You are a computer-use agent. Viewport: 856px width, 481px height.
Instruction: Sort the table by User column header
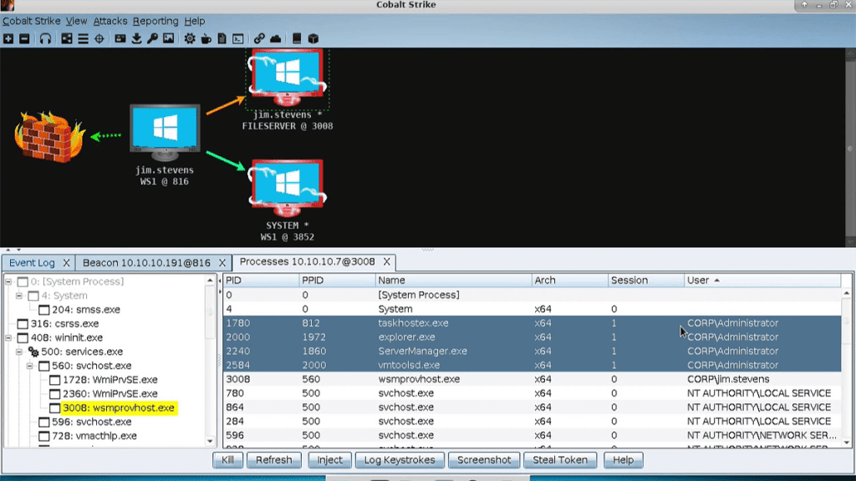(698, 281)
